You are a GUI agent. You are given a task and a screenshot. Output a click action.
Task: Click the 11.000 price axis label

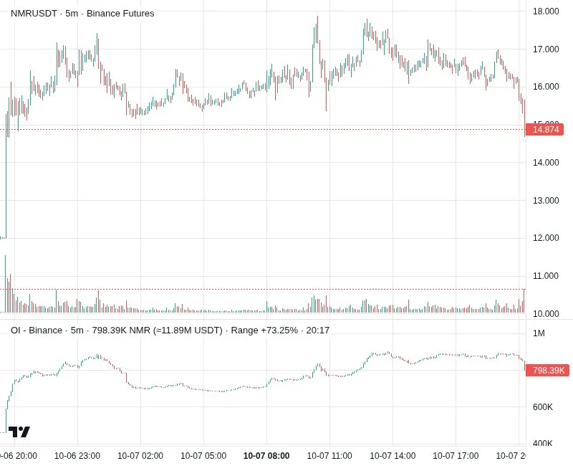[x=546, y=276]
